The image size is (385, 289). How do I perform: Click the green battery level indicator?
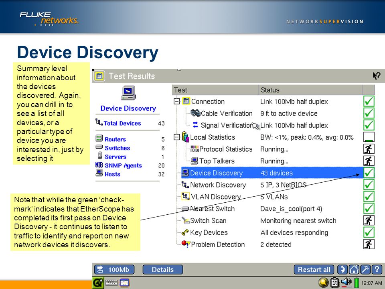356,283
